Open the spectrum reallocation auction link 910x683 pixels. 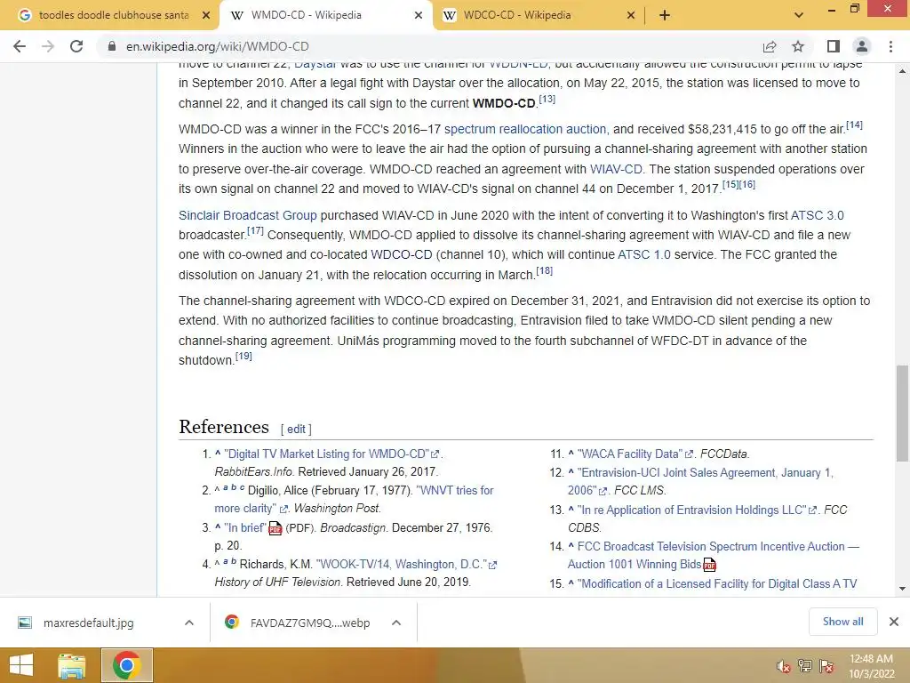tap(525, 129)
